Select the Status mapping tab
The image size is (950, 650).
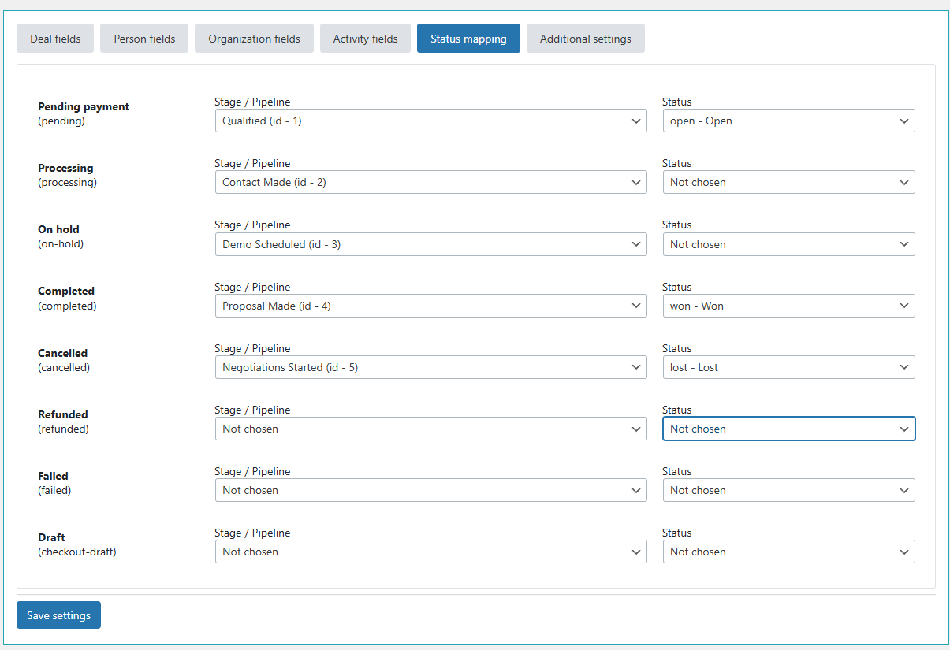click(468, 38)
